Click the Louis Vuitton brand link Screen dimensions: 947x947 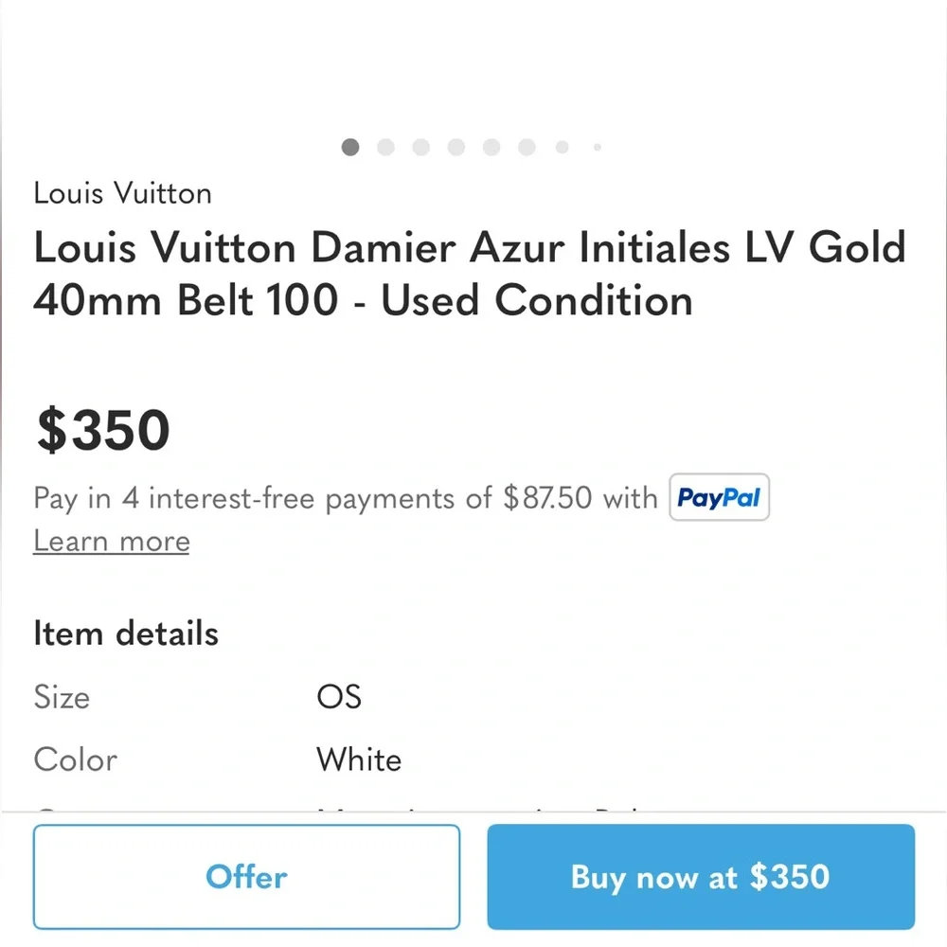122,193
